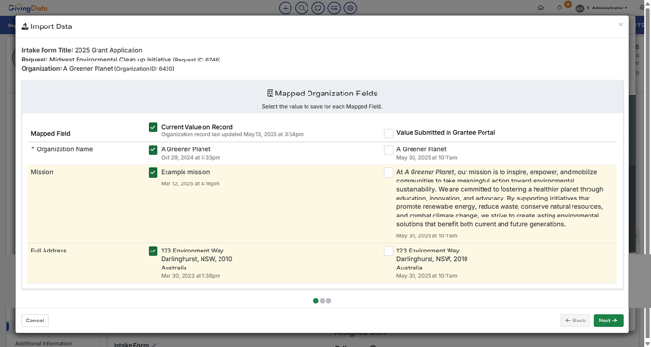
Task: Click the Cancel button
Action: click(35, 321)
